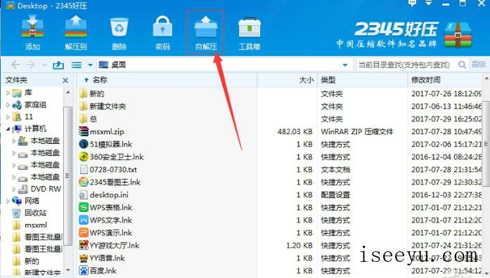
Task: Click the list view mode icon
Action: (77, 65)
